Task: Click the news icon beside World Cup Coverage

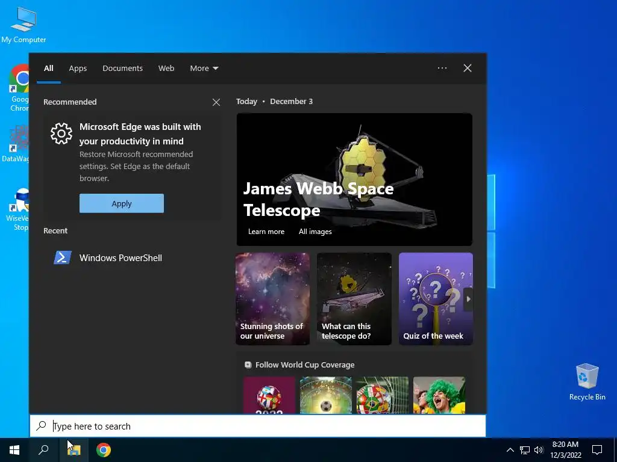Action: pos(248,365)
